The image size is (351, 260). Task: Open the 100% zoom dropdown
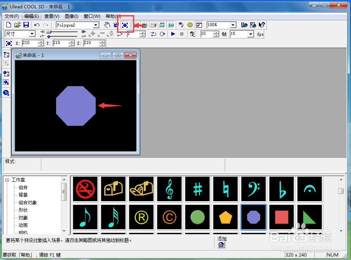click(x=233, y=25)
